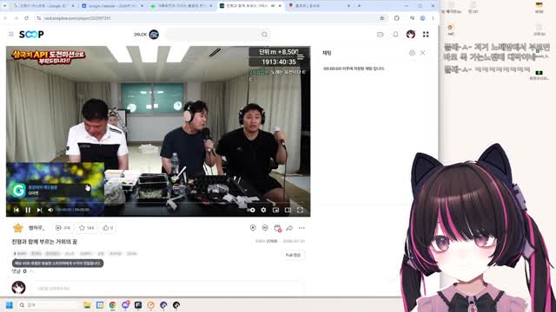Open chat panel settings gear

[x=412, y=53]
